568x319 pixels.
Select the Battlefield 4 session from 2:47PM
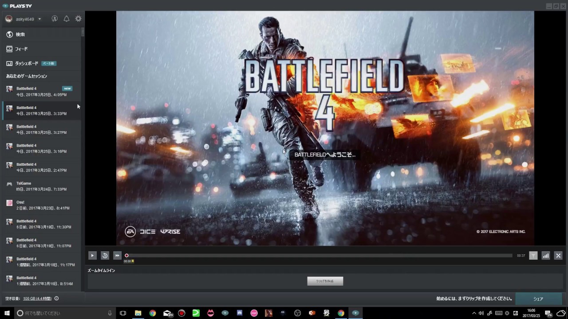(41, 167)
